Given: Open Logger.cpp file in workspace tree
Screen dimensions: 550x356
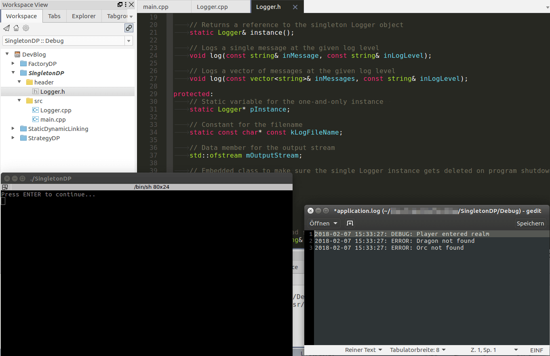Looking at the screenshot, I should tap(55, 110).
